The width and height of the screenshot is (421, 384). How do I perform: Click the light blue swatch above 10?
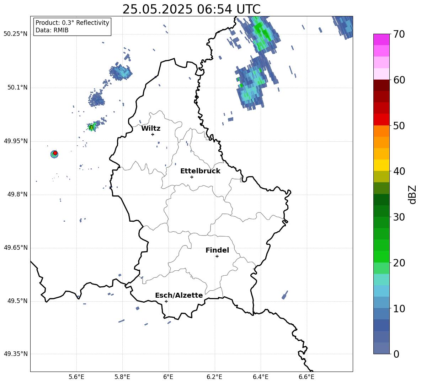click(381, 302)
